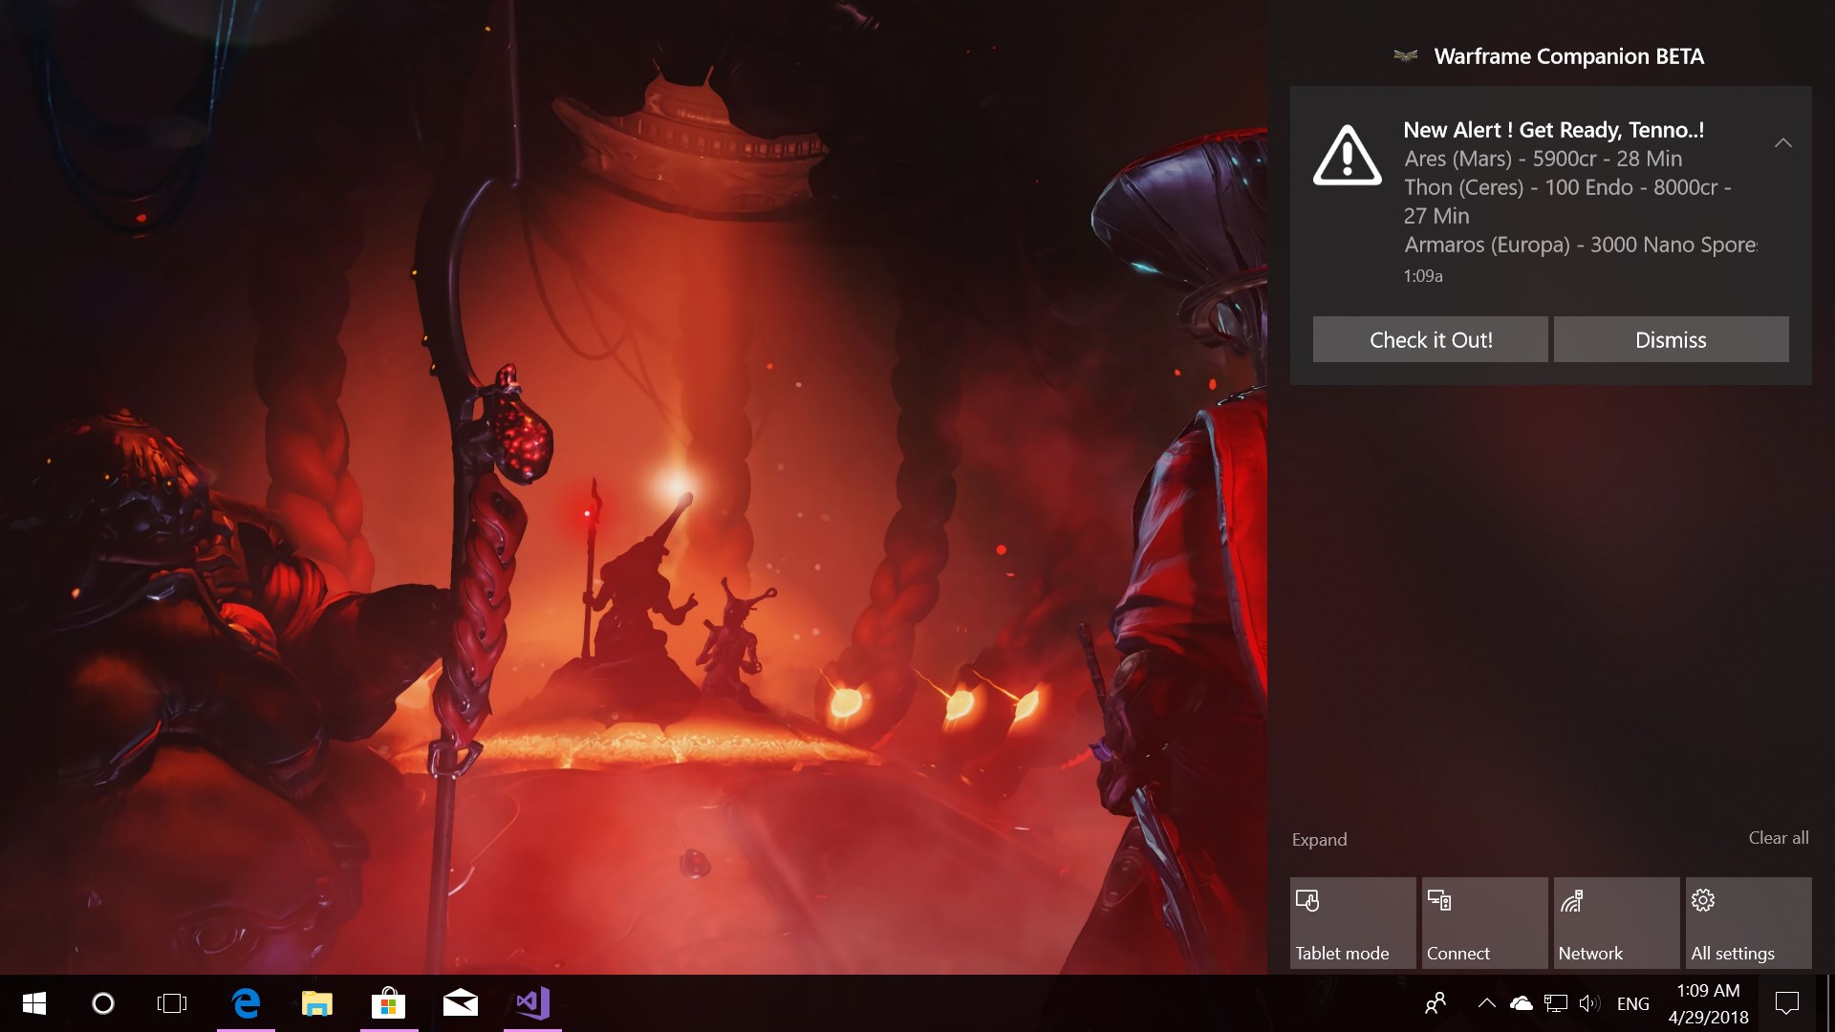1835x1032 pixels.
Task: Open the Network quick action tile
Action: pyautogui.click(x=1615, y=922)
